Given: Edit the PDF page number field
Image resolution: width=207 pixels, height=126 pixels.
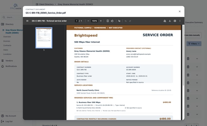Looking at the screenshot, I should tap(76, 21).
